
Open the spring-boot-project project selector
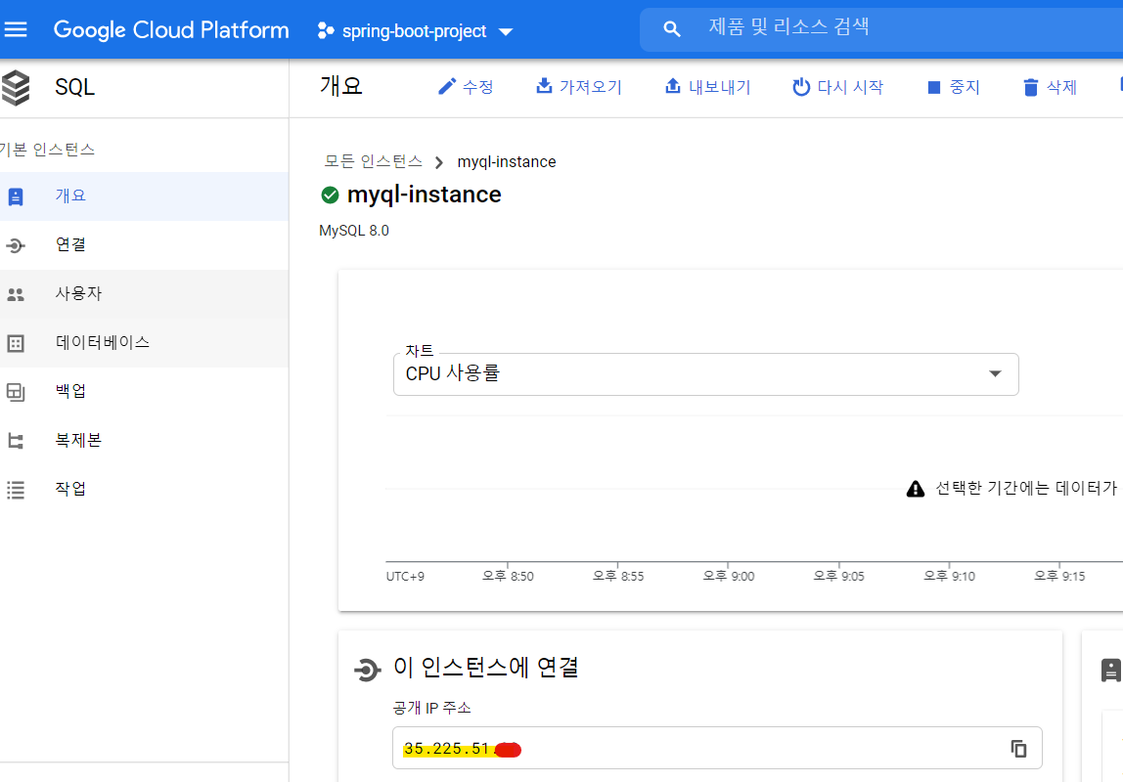point(416,30)
